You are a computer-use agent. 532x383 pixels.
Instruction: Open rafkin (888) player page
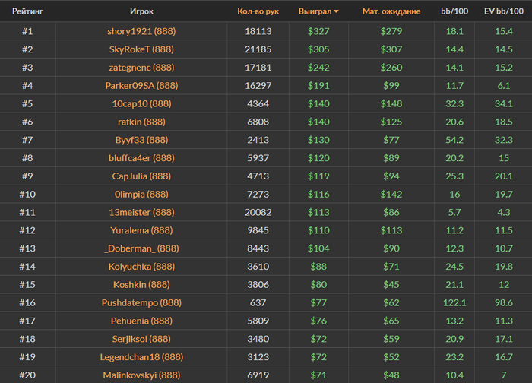coord(141,122)
